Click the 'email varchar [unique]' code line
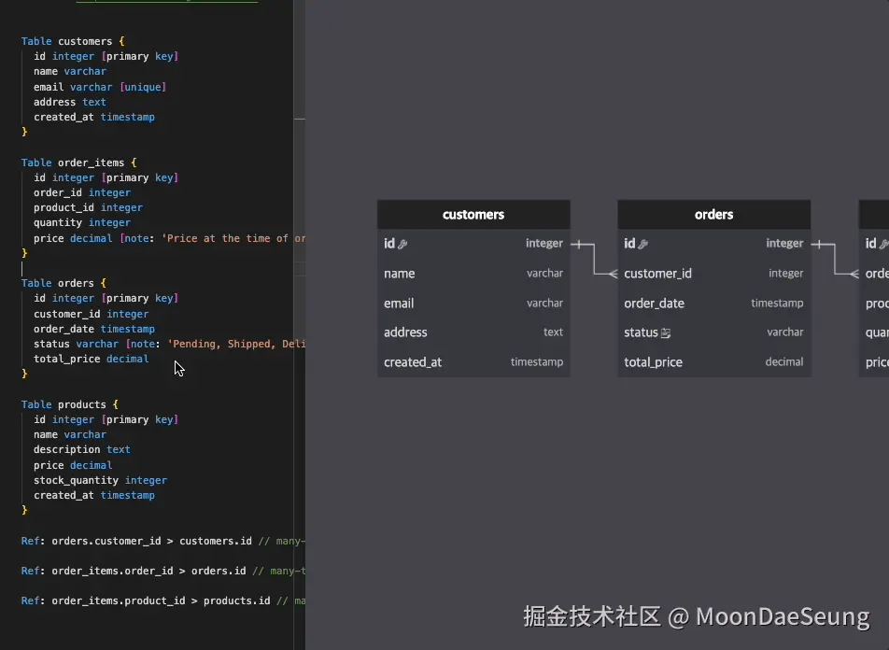The image size is (889, 650). pos(100,87)
